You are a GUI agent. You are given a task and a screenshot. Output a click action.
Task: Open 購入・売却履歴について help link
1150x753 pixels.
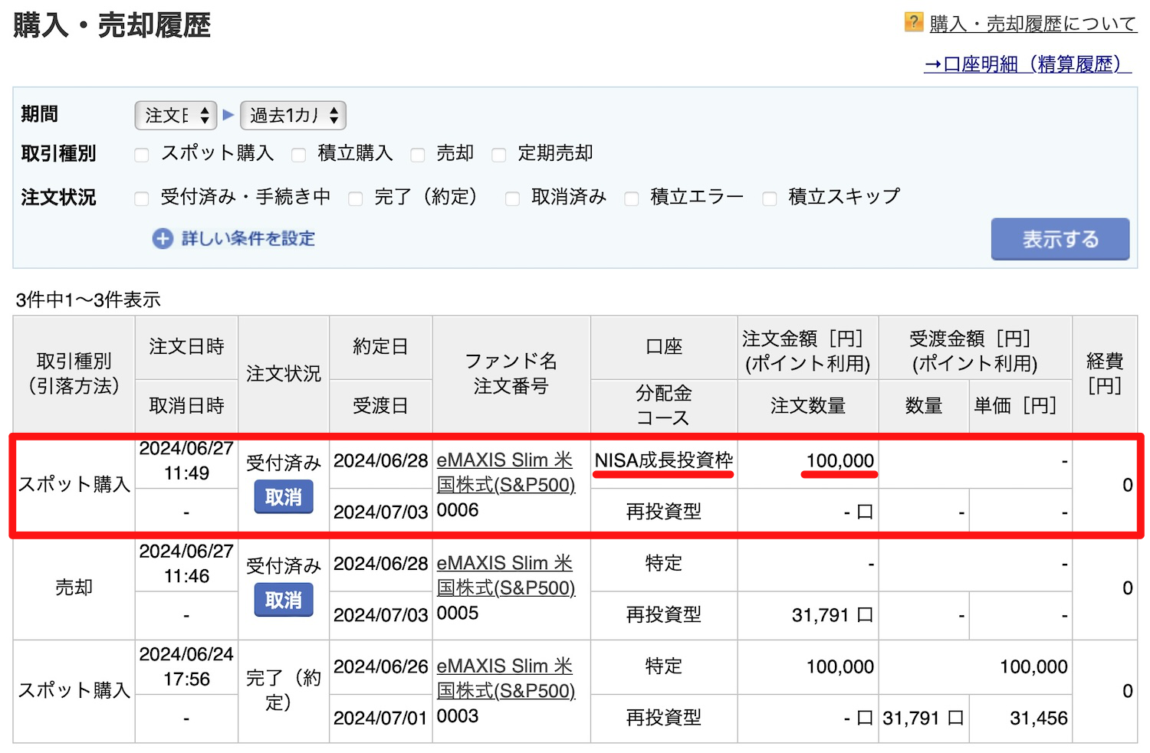coord(1033,24)
